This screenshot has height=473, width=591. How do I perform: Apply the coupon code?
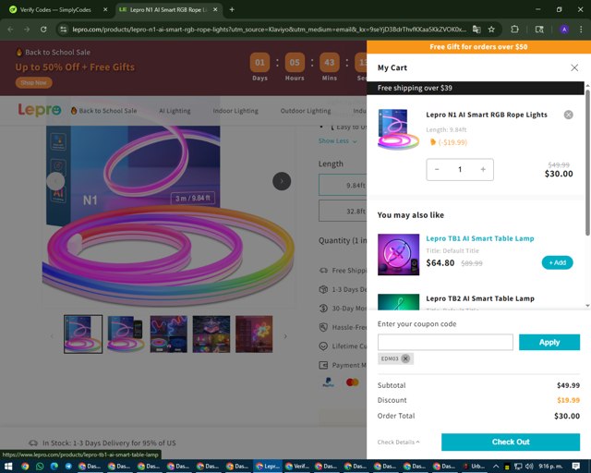(x=549, y=342)
